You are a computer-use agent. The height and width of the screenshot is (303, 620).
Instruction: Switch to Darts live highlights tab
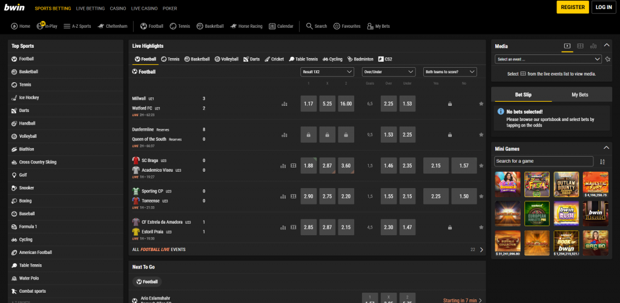(x=251, y=59)
